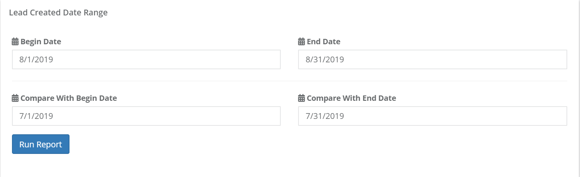Focus the Begin Date input field
The width and height of the screenshot is (580, 177).
146,60
